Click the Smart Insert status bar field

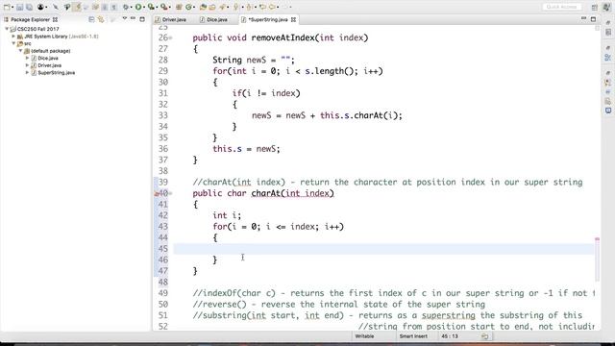coord(413,336)
